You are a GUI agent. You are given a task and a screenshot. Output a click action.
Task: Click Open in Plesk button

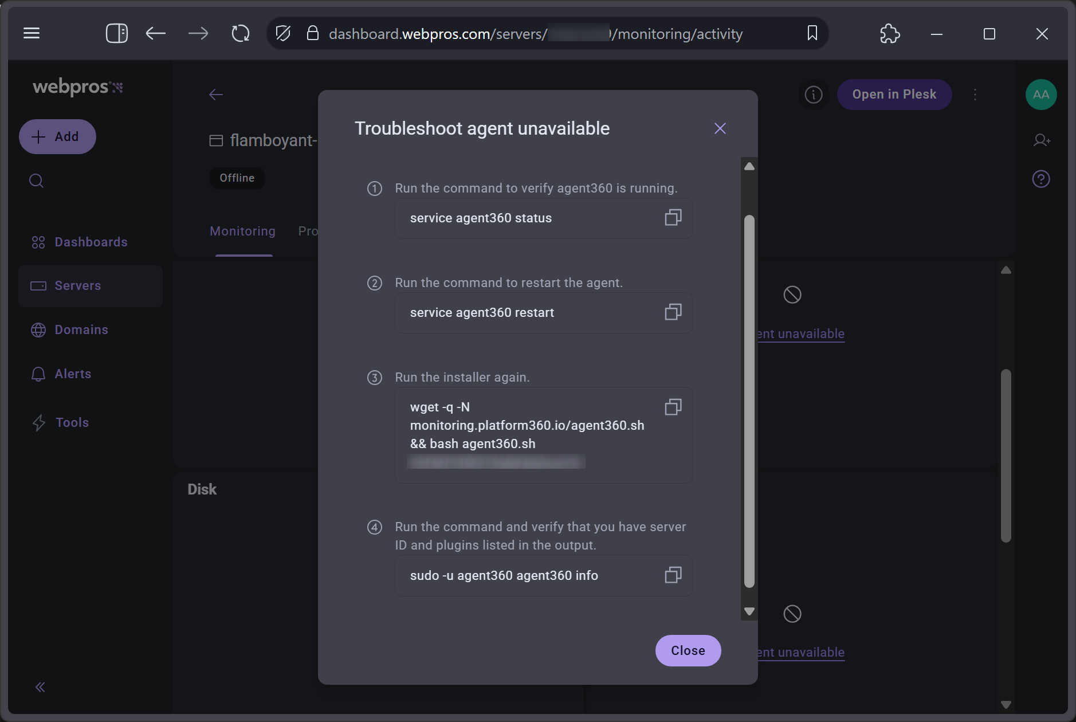point(894,95)
